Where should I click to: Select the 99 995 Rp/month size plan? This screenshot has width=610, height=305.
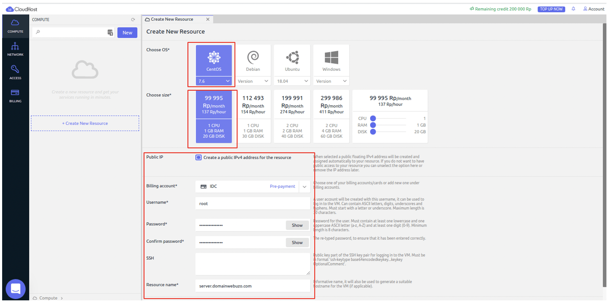(214, 116)
